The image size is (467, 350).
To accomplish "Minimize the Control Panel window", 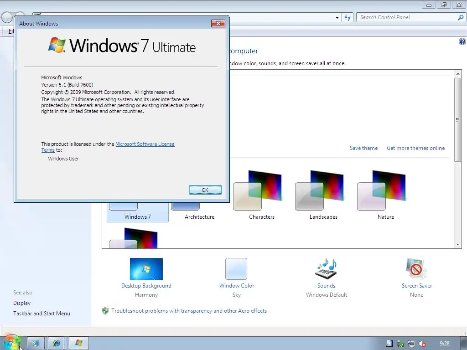I will 429,5.
